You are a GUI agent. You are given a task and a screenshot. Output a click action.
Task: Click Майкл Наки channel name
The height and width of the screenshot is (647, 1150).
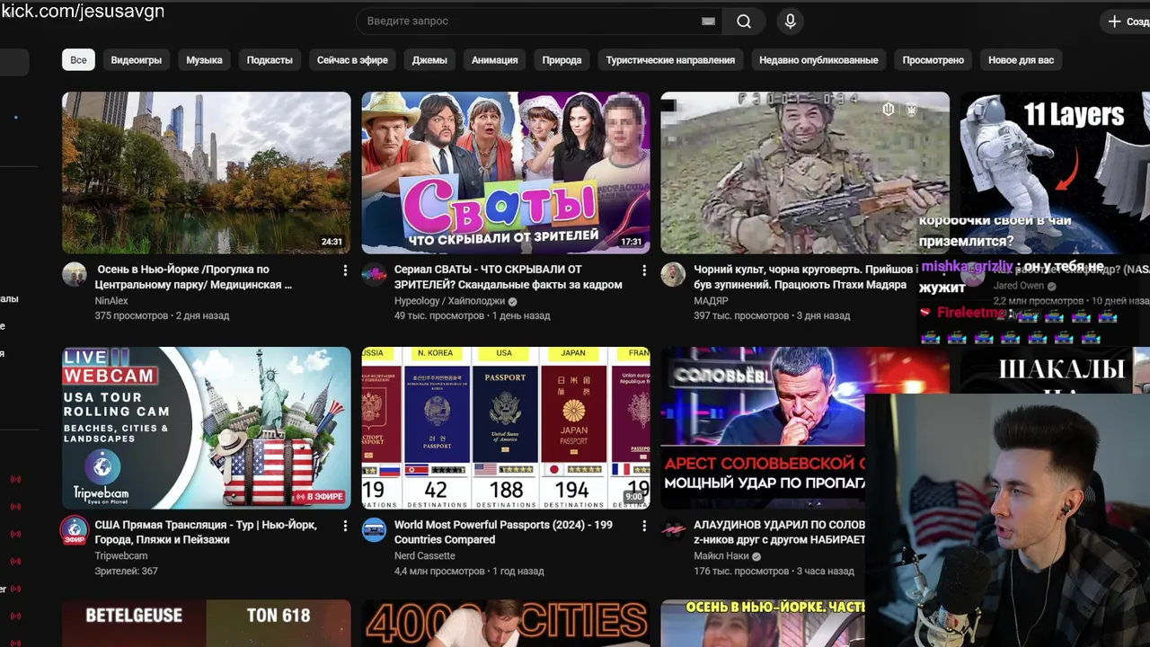click(721, 556)
